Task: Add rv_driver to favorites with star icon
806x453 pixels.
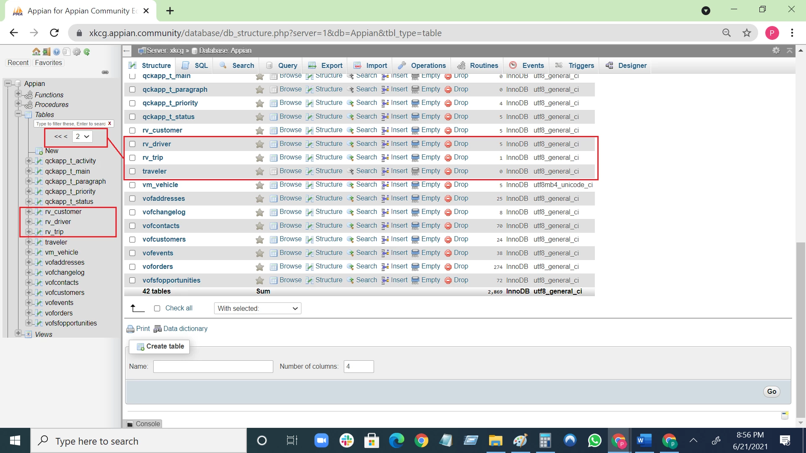Action: [x=260, y=144]
